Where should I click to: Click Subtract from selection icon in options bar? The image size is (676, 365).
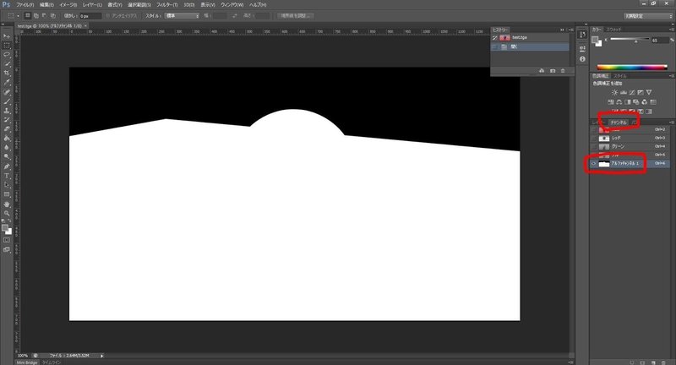click(45, 15)
